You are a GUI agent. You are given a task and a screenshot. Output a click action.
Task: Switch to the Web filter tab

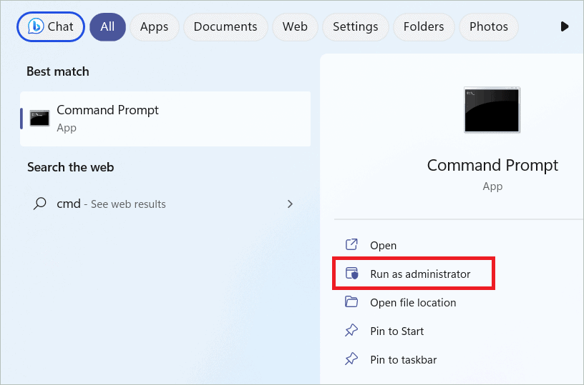point(295,26)
